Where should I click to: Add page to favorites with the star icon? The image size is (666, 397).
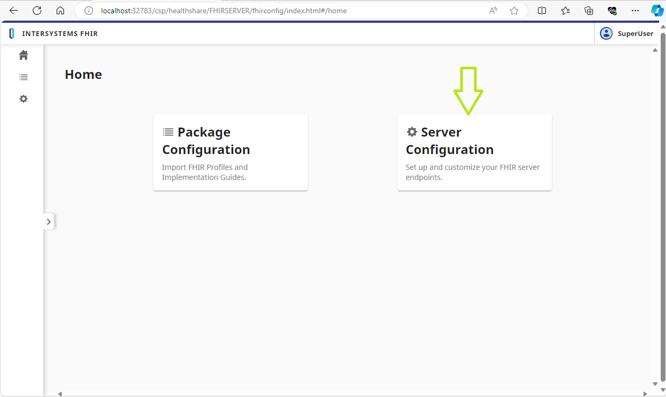point(514,11)
